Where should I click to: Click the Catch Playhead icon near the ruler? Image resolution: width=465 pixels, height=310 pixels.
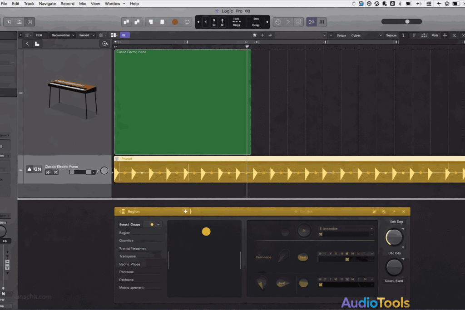tap(105, 44)
